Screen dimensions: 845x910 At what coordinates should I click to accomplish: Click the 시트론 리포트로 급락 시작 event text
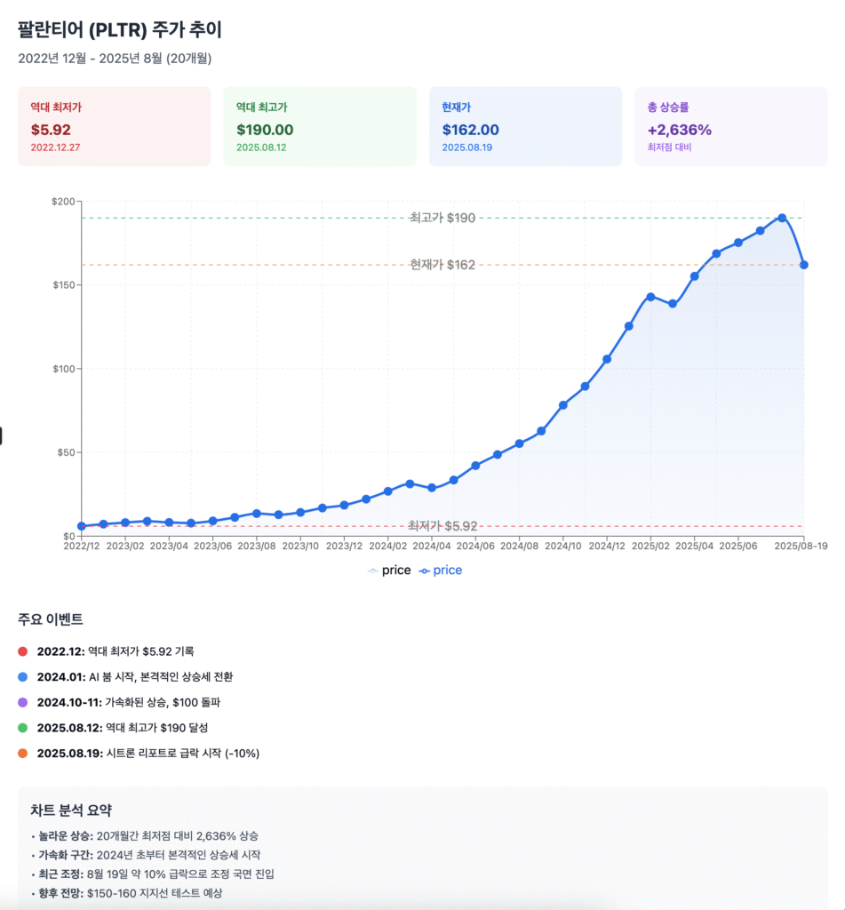[183, 754]
